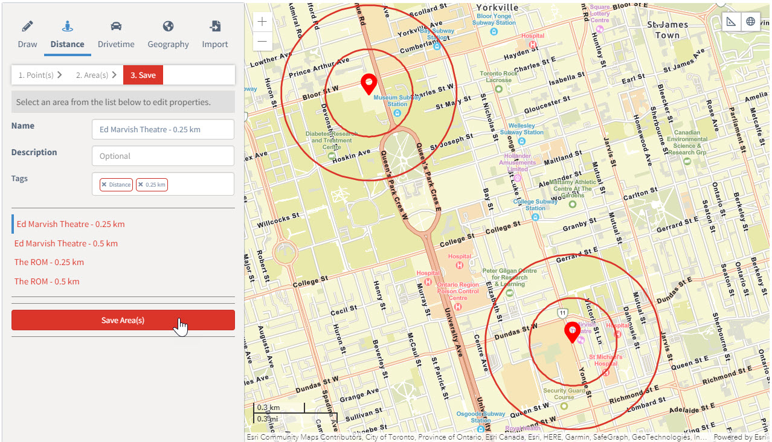The height and width of the screenshot is (442, 772).
Task: Click the Square Lottery Centre marker
Action: pyautogui.click(x=599, y=29)
